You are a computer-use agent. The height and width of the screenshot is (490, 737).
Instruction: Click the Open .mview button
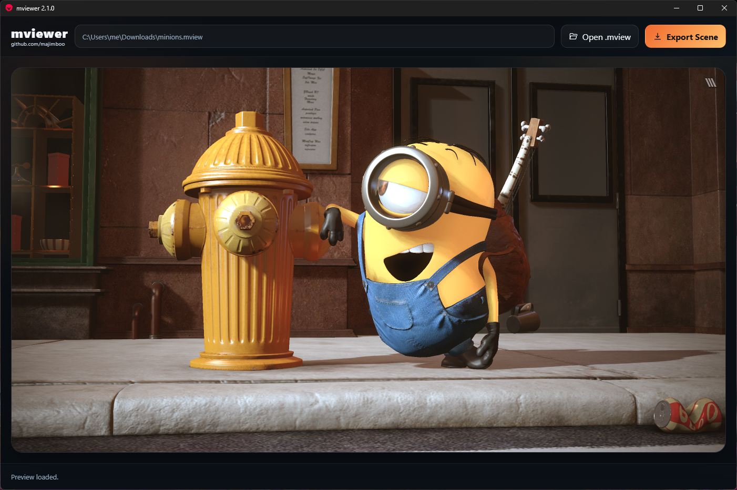coord(599,36)
